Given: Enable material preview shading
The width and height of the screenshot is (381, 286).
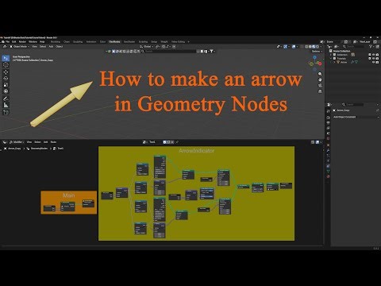Looking at the screenshot, I should pos(314,47).
